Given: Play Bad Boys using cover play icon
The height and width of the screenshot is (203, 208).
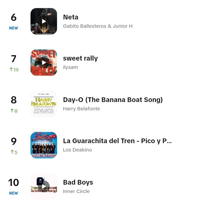Looking at the screenshot, I should (x=44, y=186).
